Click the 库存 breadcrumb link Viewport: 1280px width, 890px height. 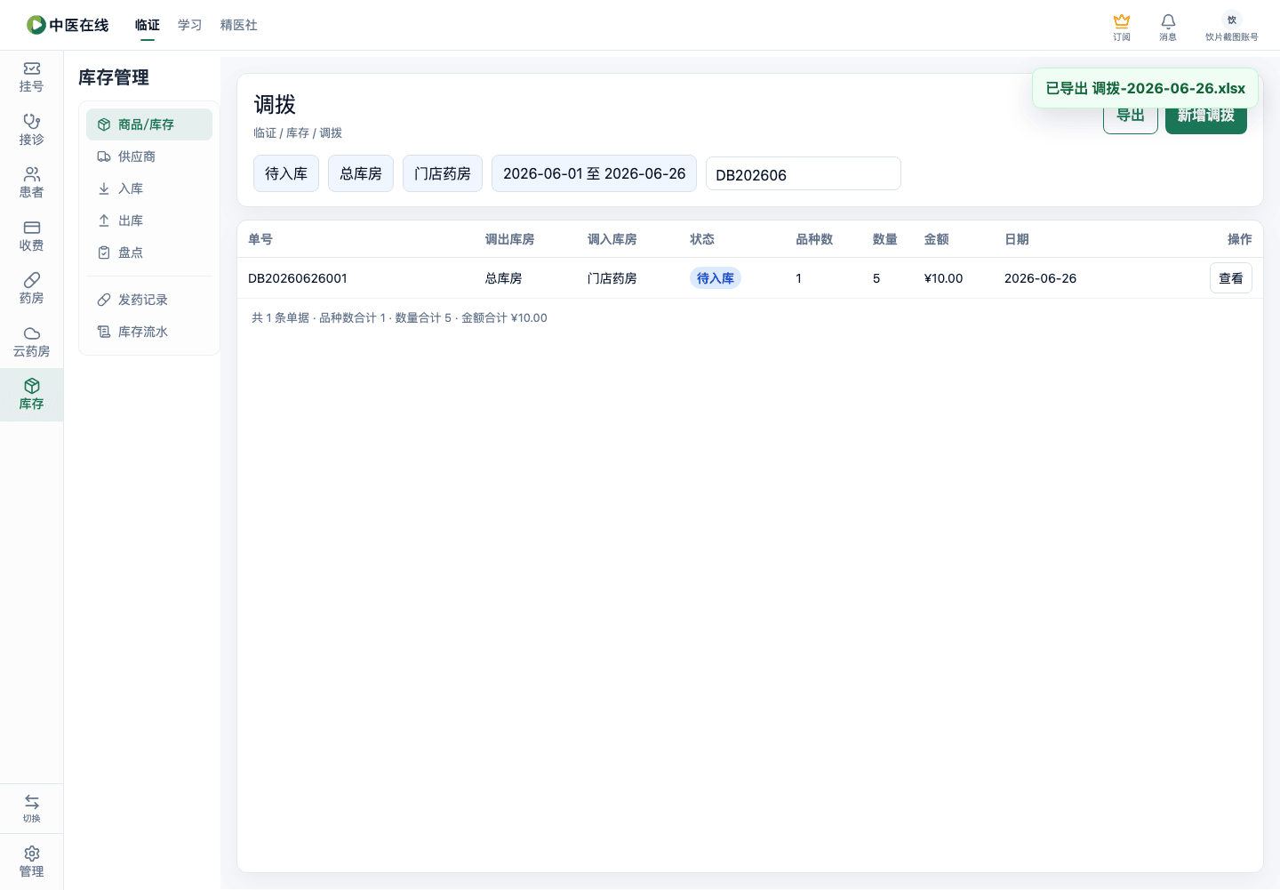click(298, 132)
